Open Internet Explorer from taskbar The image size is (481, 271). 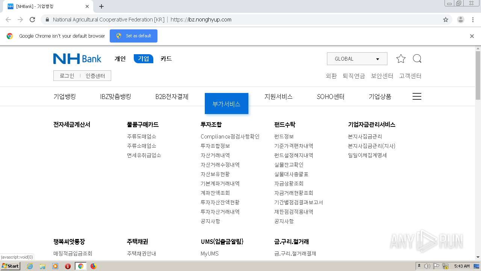(x=30, y=266)
